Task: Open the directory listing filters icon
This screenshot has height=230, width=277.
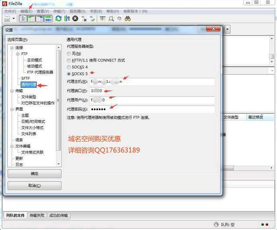Action: [103, 18]
